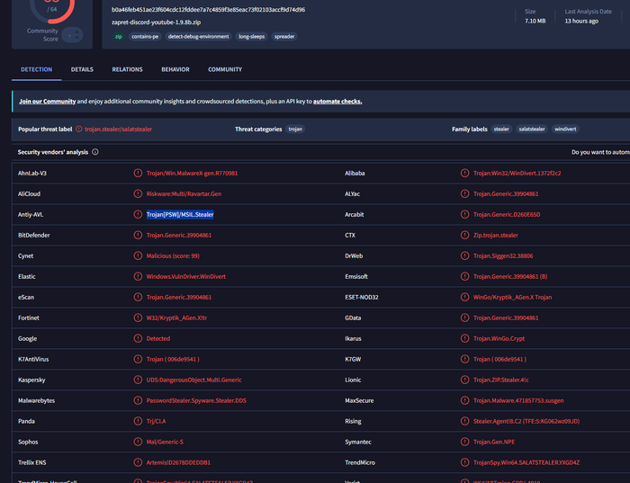
Task: Click the Antiy-AVL detection alert icon
Action: [x=138, y=214]
